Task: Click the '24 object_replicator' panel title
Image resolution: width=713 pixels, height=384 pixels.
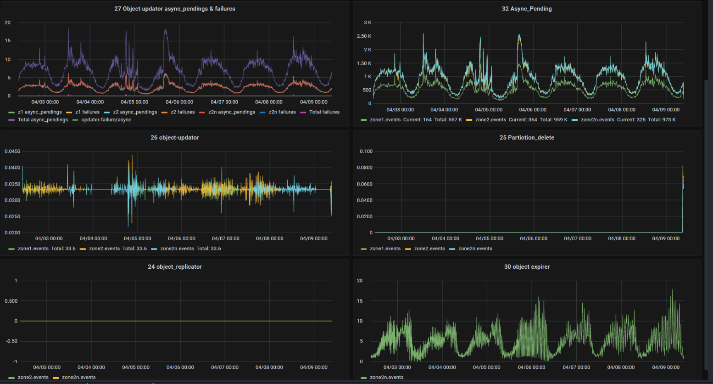Action: pos(174,266)
